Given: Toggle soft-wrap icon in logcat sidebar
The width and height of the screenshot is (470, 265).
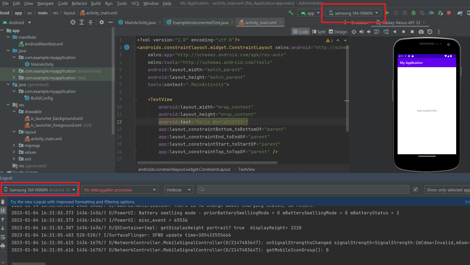Looking at the screenshot, I should (x=3, y=237).
